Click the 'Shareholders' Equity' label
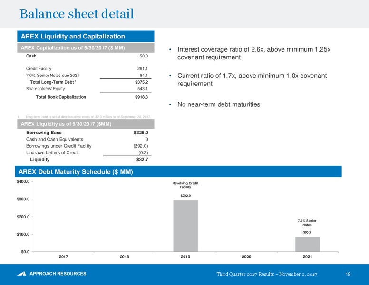 coord(46,89)
